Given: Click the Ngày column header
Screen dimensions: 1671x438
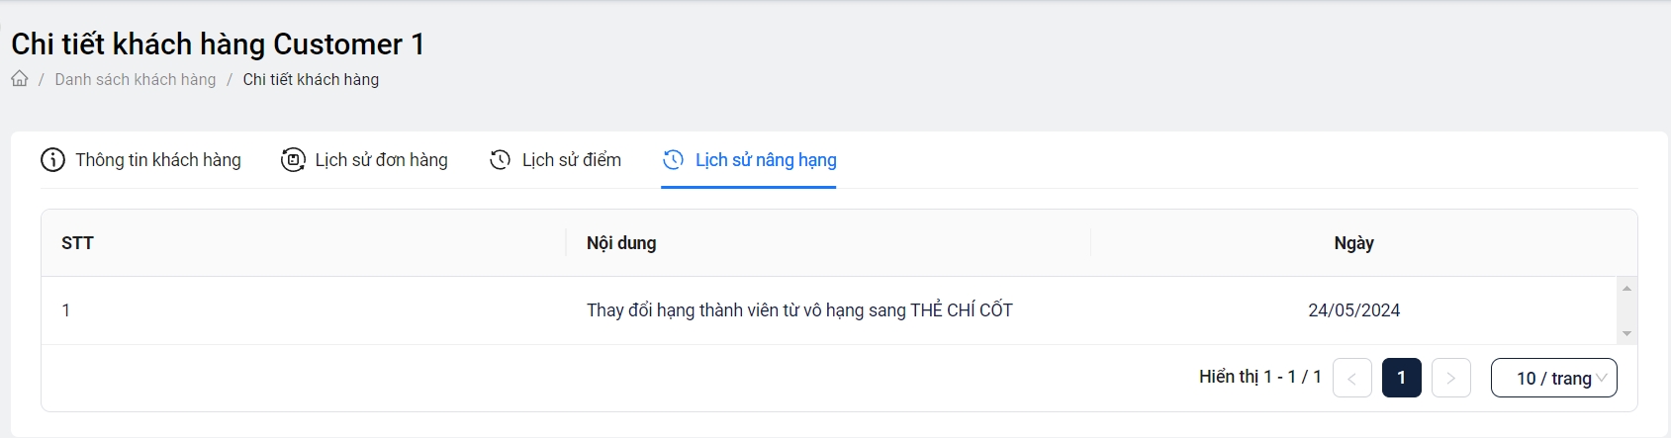Looking at the screenshot, I should (x=1353, y=243).
